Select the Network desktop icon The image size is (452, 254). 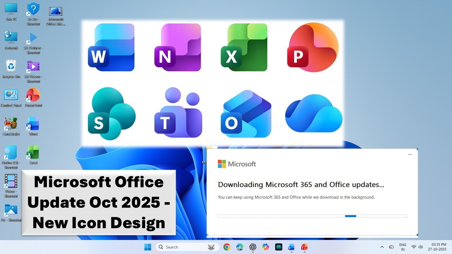coord(11,40)
